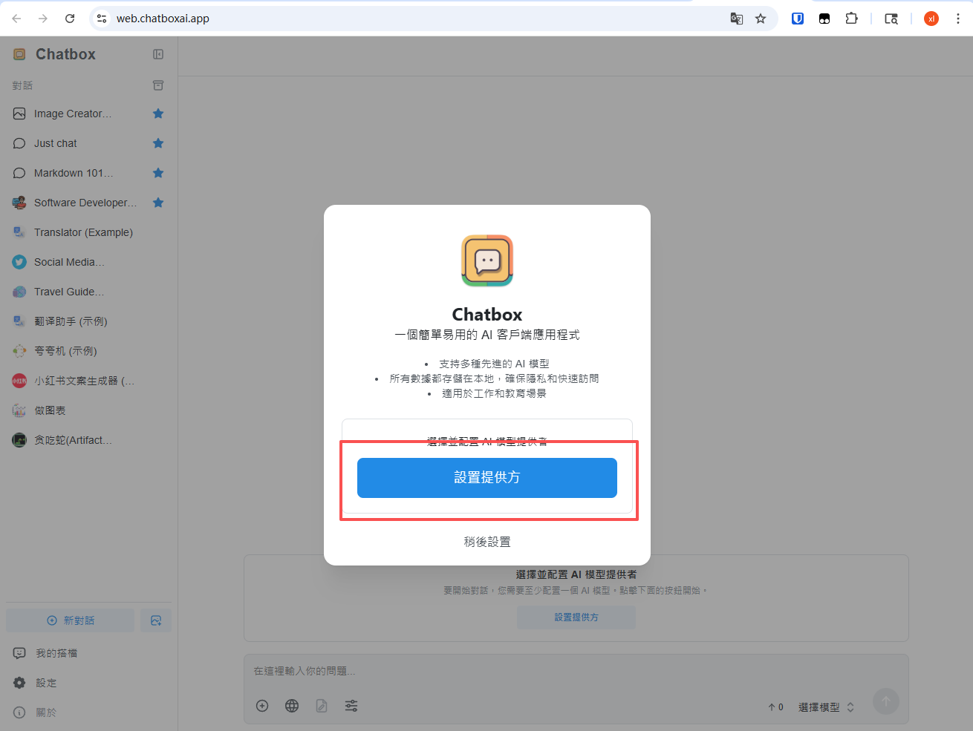The image size is (973, 731).
Task: Click the address bar URL web.chatboxai.app
Action: pos(163,19)
